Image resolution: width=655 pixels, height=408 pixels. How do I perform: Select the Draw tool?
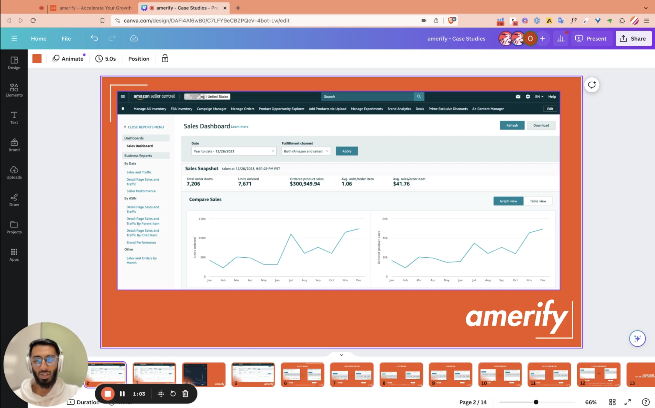[14, 200]
